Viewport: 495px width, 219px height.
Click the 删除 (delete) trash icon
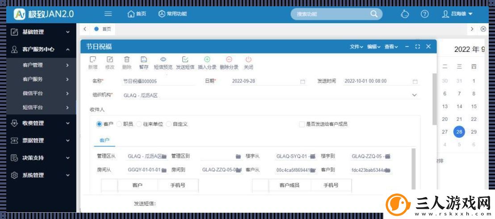(x=126, y=59)
